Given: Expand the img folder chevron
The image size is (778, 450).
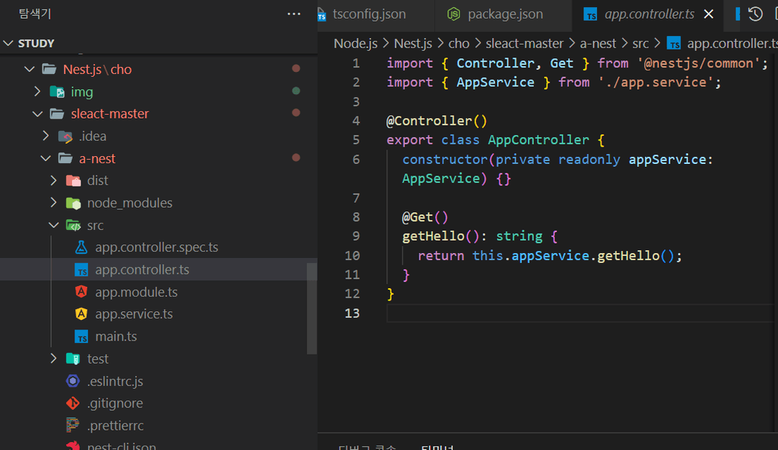Looking at the screenshot, I should (37, 91).
